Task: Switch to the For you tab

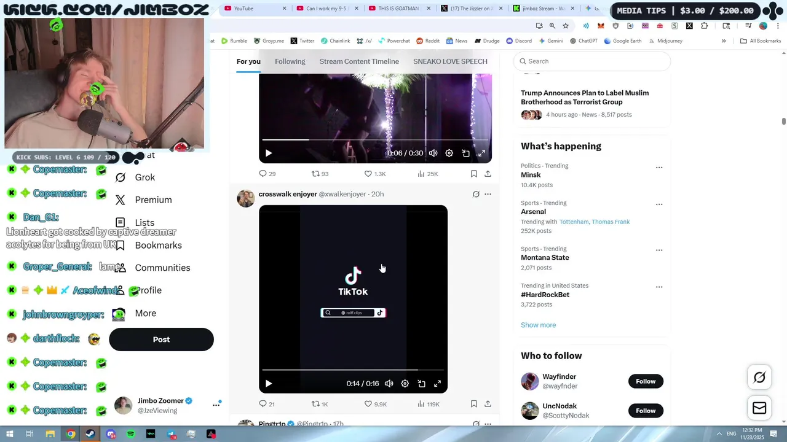Action: coord(248,61)
